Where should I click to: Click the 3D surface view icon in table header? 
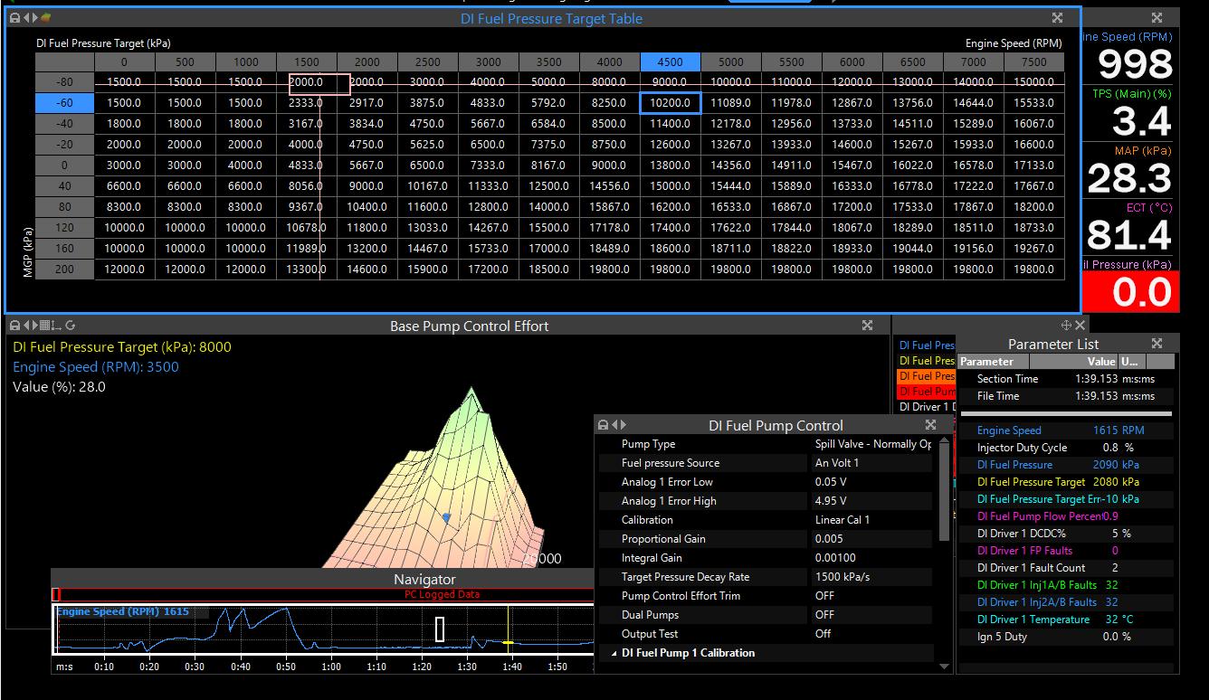pyautogui.click(x=46, y=18)
